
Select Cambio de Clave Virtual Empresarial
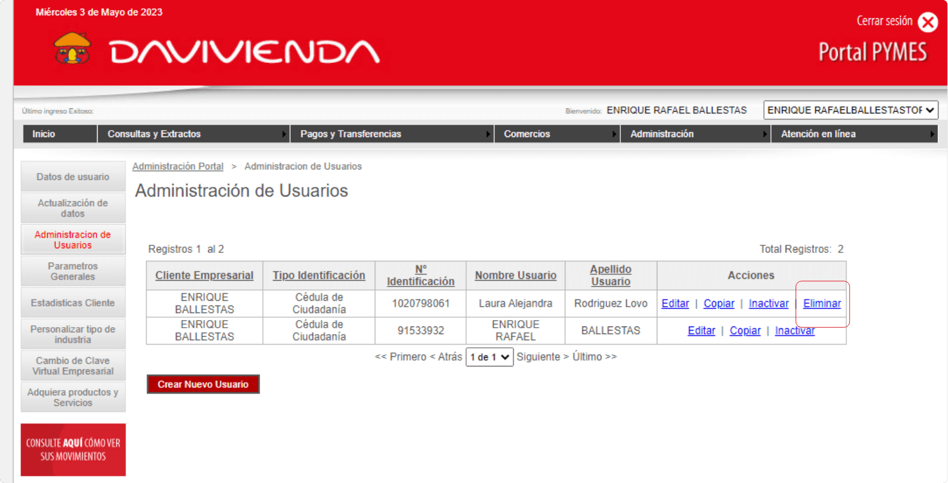(73, 366)
